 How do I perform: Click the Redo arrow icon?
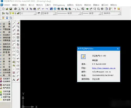click(47, 9)
